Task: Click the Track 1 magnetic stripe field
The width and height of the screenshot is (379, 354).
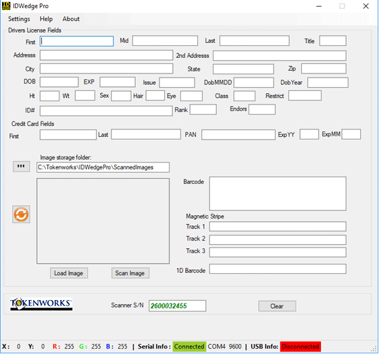Action: [278, 227]
